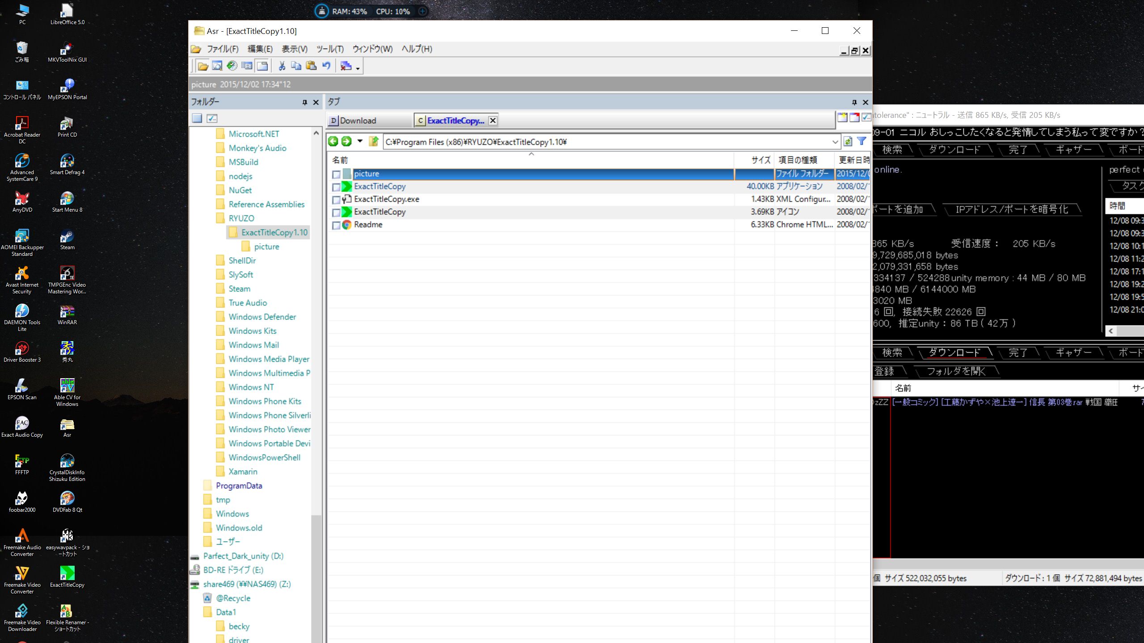The image size is (1144, 643).
Task: Open the ツール menu
Action: [328, 49]
